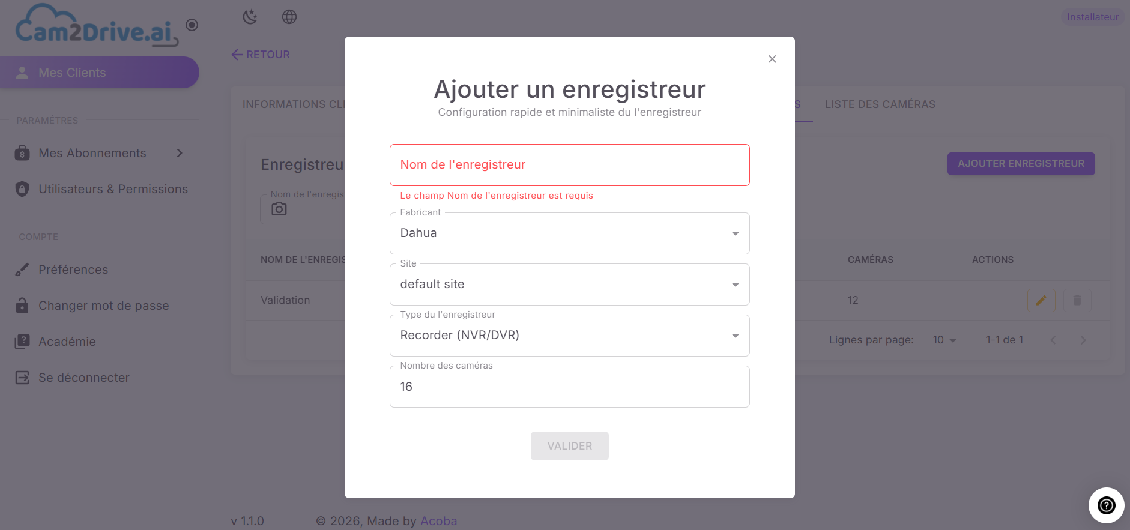Open the Fabricant dropdown showing Dahua

(569, 233)
